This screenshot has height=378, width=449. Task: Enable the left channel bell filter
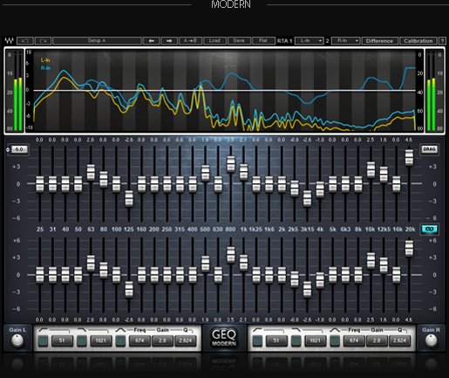(x=120, y=340)
